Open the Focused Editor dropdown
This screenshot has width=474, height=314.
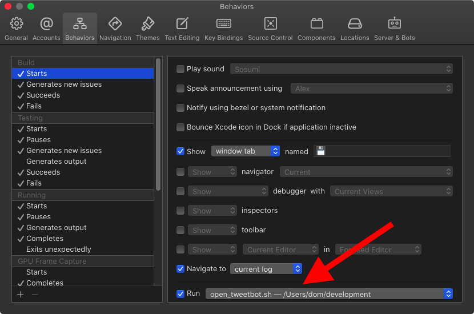tap(378, 249)
